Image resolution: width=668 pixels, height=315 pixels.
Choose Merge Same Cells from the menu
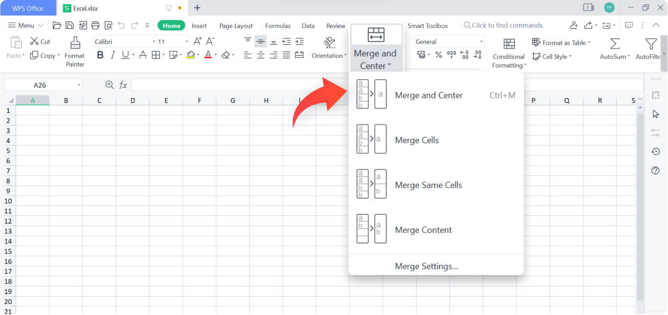[x=428, y=184]
